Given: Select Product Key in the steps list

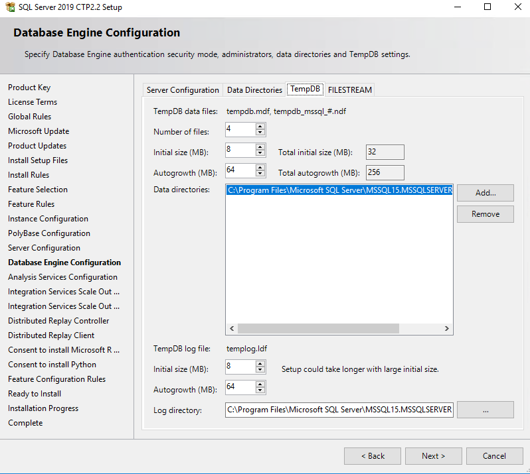Looking at the screenshot, I should click(x=29, y=88).
